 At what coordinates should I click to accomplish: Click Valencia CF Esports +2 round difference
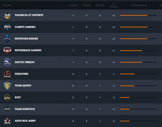click(x=113, y=16)
